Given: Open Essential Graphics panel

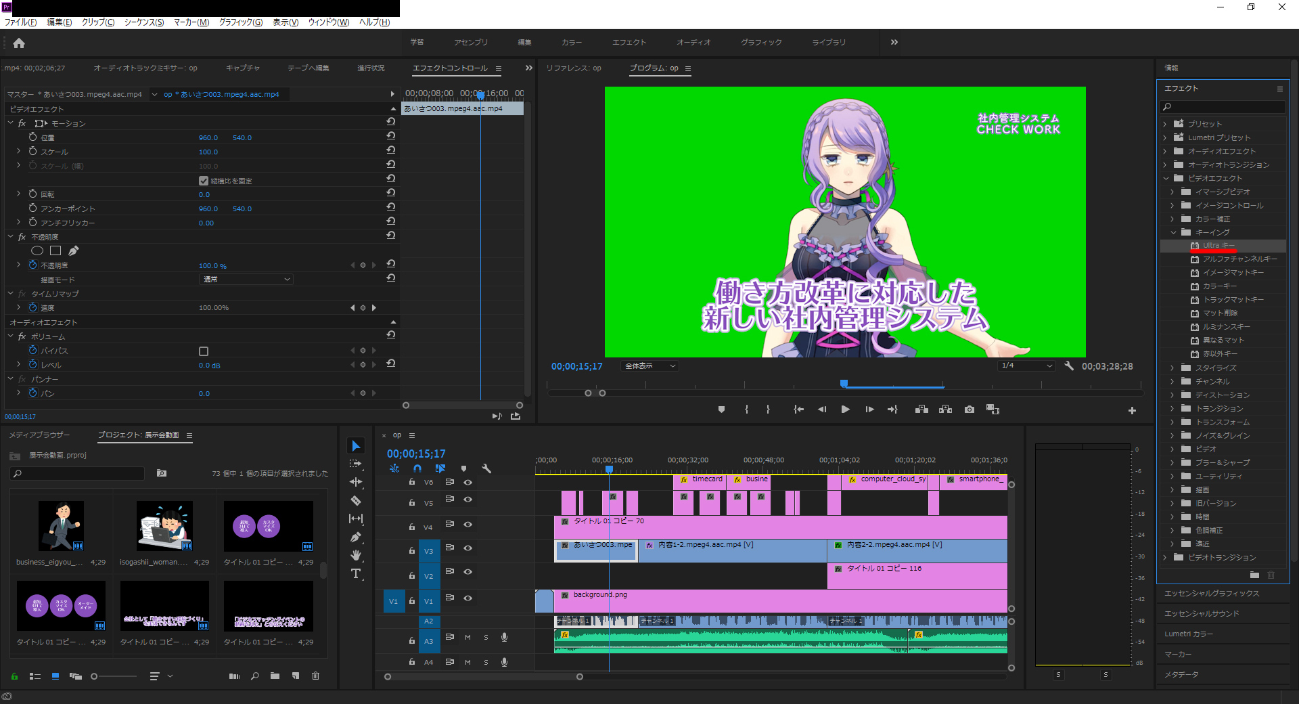Looking at the screenshot, I should 1212,593.
